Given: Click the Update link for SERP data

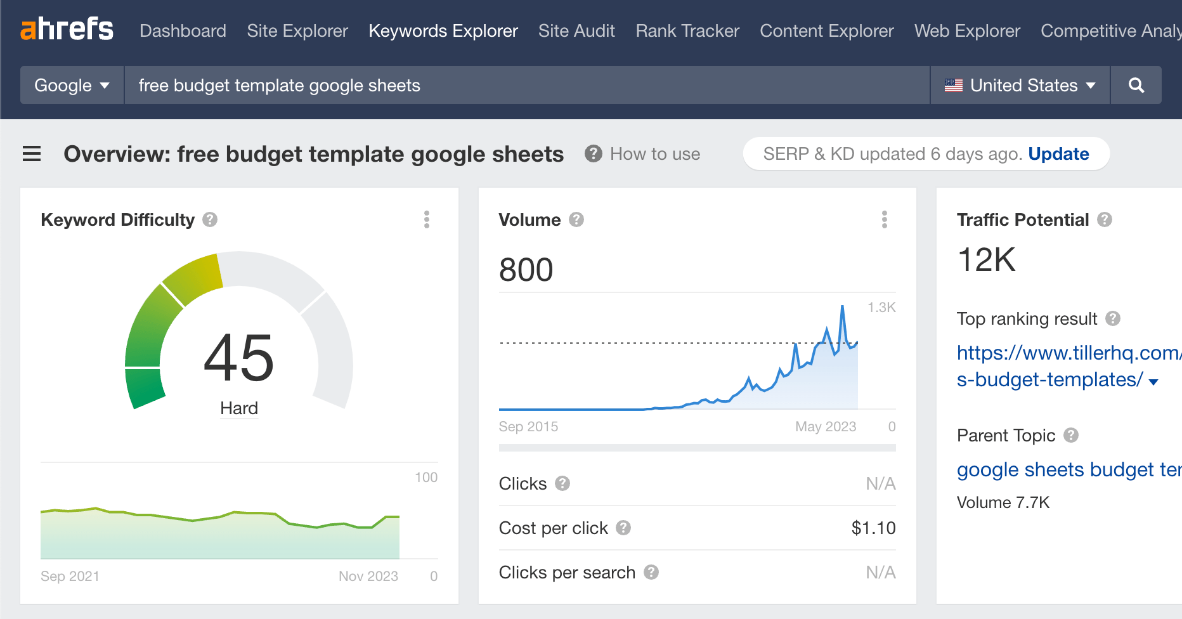Looking at the screenshot, I should (1058, 154).
